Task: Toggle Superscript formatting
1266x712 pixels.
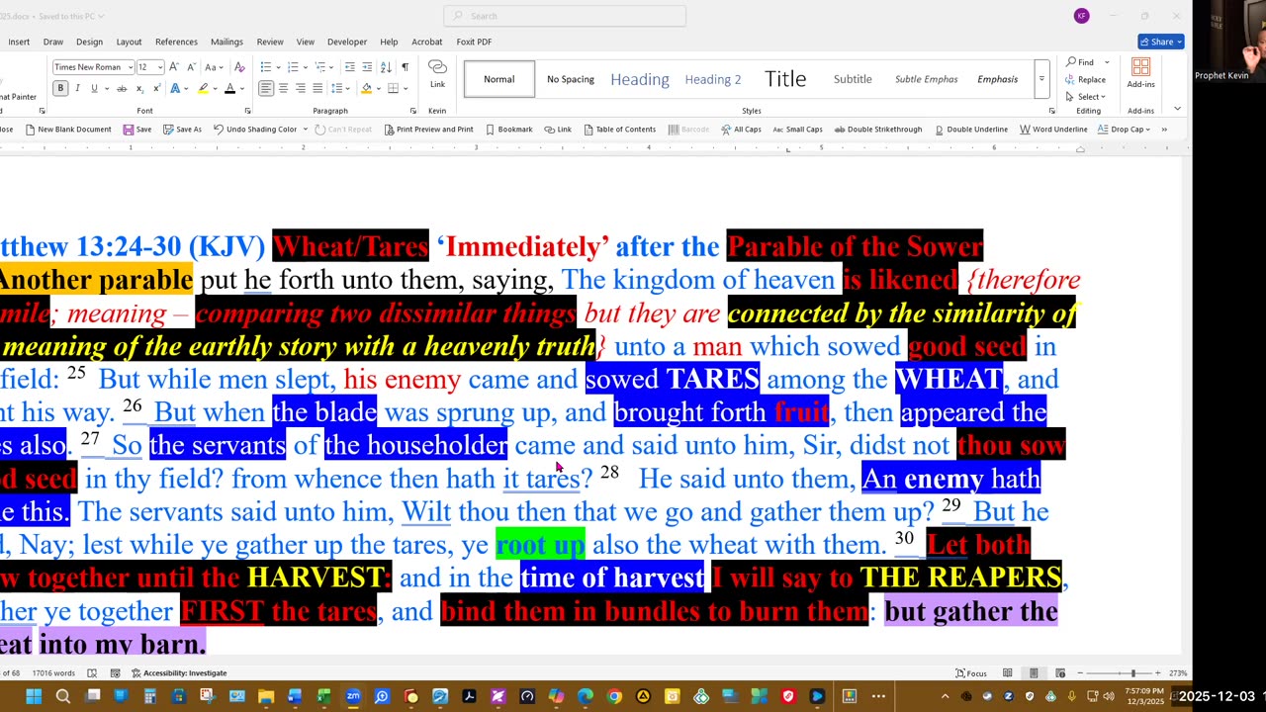Action: [156, 88]
